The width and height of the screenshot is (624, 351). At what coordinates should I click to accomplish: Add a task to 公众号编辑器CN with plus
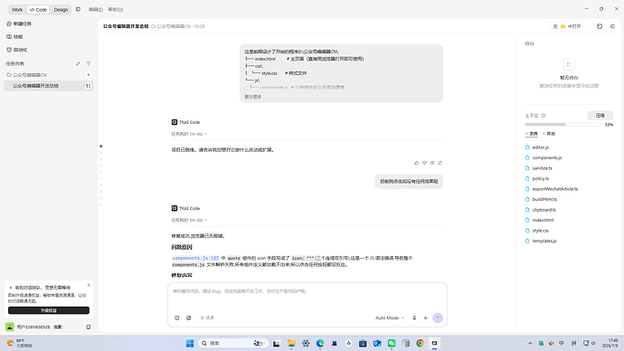click(x=88, y=75)
